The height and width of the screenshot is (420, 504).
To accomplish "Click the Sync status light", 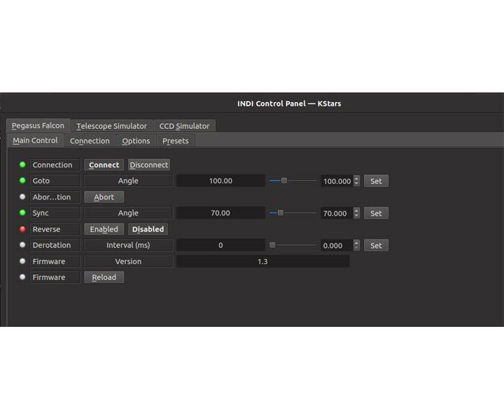I will (x=22, y=213).
